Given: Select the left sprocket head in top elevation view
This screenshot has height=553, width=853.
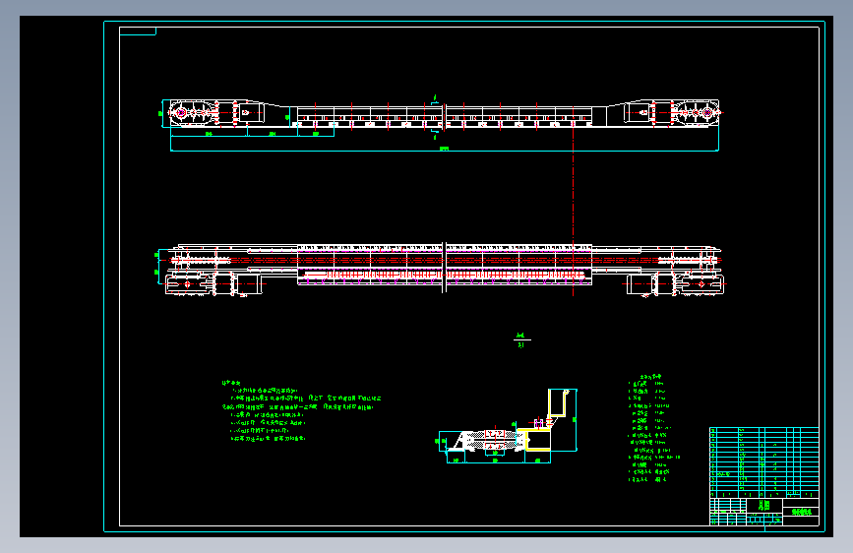Looking at the screenshot, I should coord(194,113).
